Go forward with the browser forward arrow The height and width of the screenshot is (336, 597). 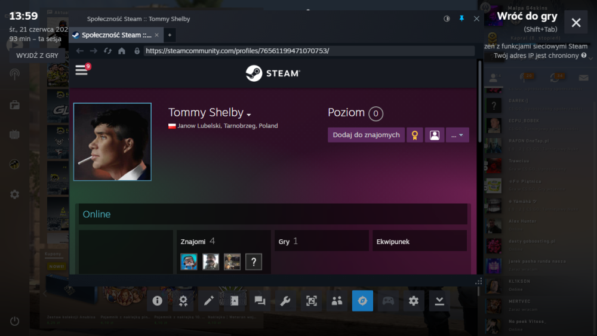(94, 51)
